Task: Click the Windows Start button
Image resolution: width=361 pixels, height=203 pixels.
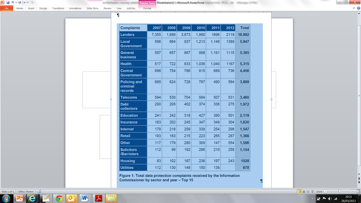Action: [6, 198]
